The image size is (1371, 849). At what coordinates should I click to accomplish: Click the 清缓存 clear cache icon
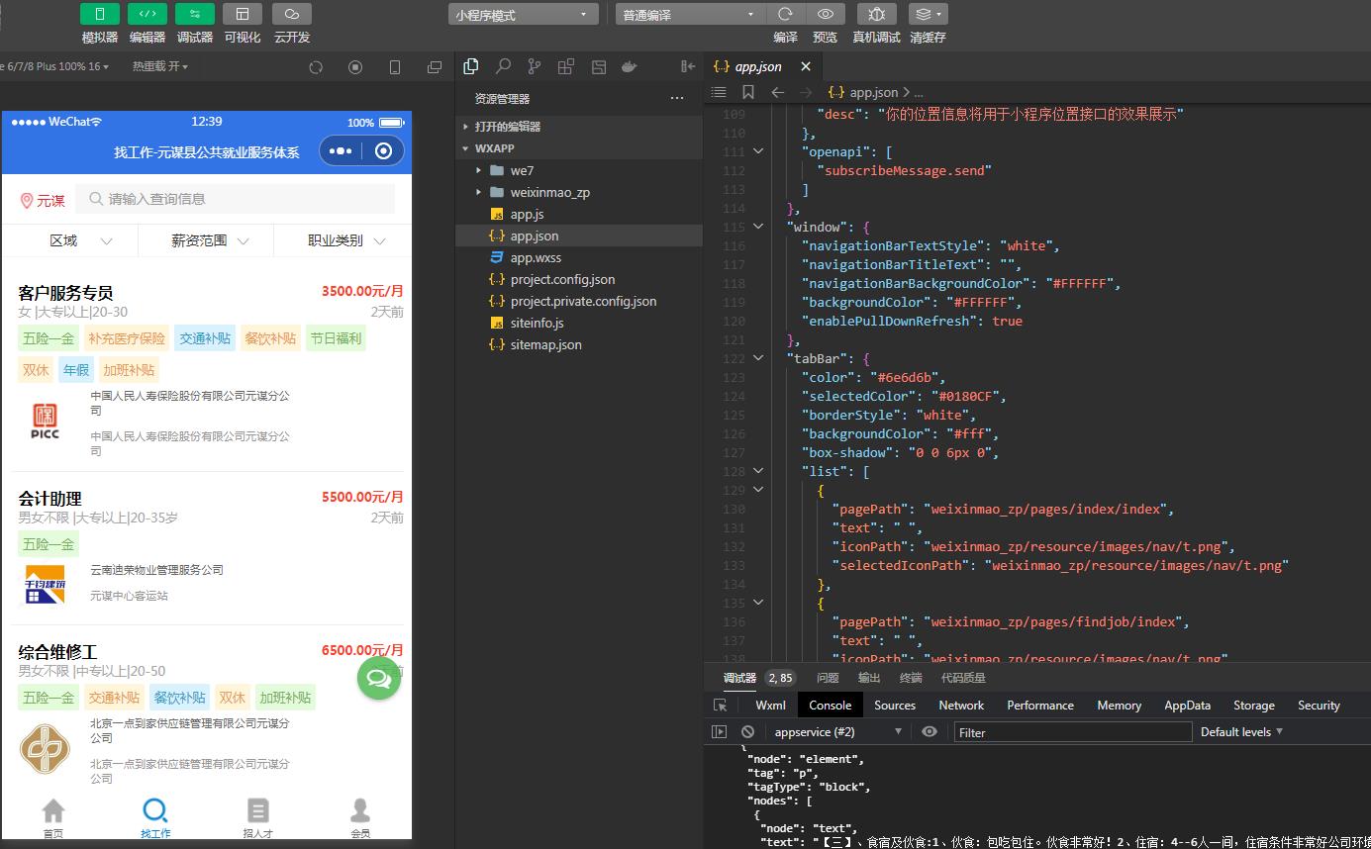click(928, 14)
